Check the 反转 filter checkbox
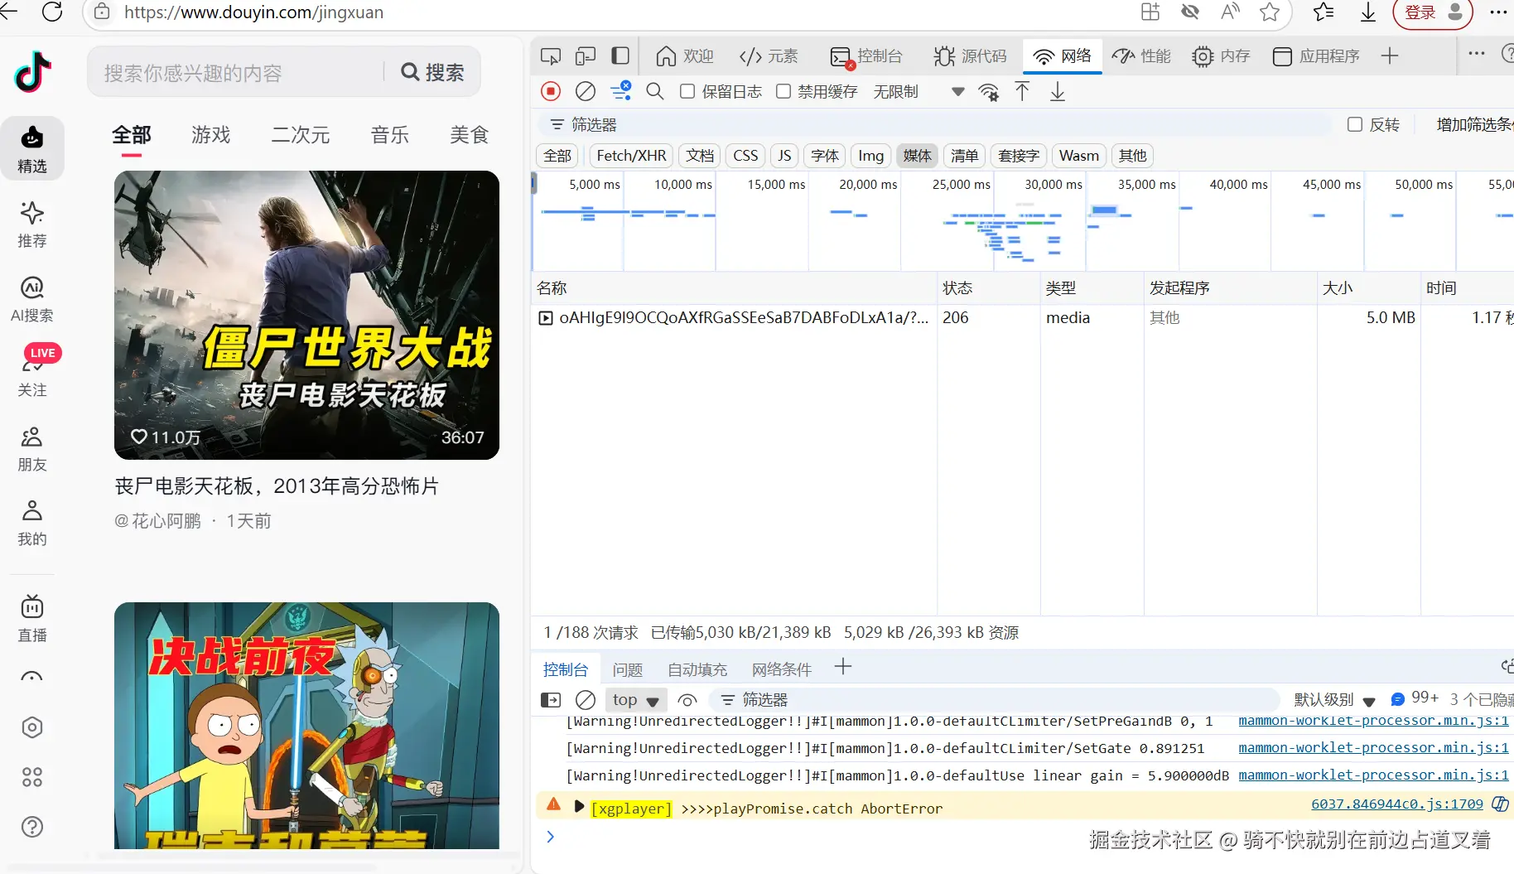This screenshot has width=1514, height=874. 1355,124
